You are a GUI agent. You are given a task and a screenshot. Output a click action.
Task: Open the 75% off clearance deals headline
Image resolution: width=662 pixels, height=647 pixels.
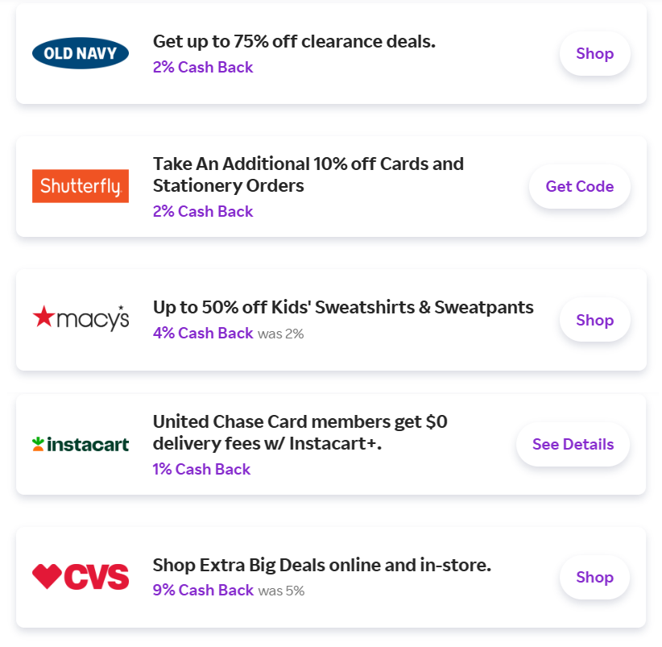(294, 41)
